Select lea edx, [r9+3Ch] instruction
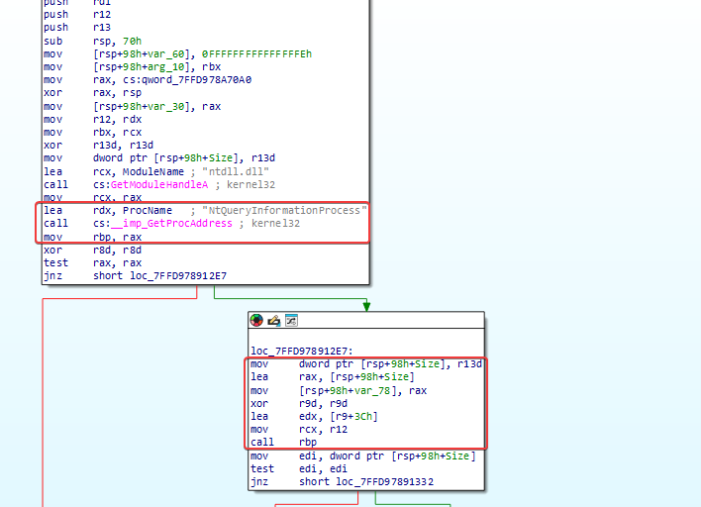 coord(314,416)
